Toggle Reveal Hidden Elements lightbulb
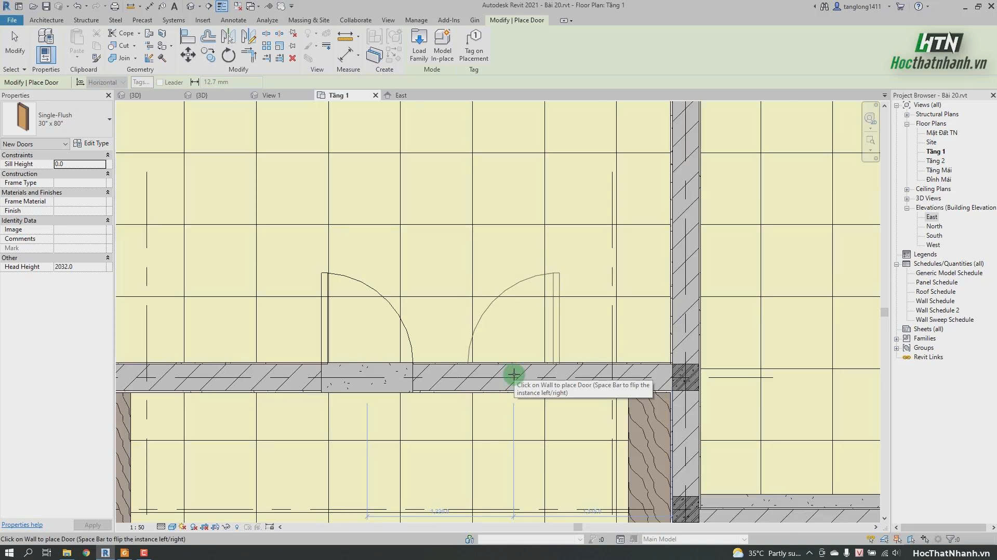This screenshot has width=997, height=560. click(237, 527)
